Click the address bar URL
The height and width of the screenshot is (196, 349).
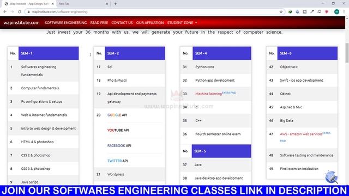pyautogui.click(x=59, y=12)
